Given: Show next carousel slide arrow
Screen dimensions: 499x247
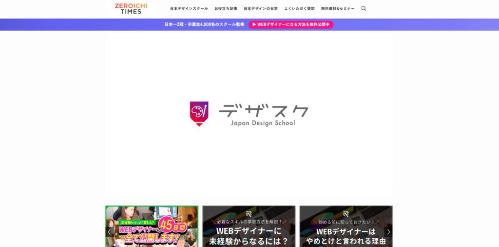Looking at the screenshot, I should (x=388, y=232).
